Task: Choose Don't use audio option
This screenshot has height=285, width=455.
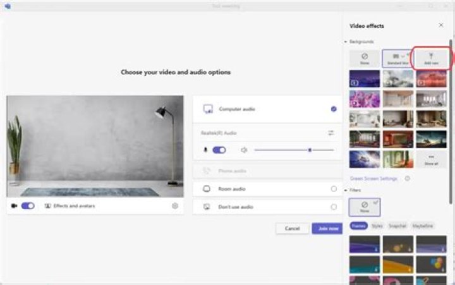Action: [x=334, y=207]
